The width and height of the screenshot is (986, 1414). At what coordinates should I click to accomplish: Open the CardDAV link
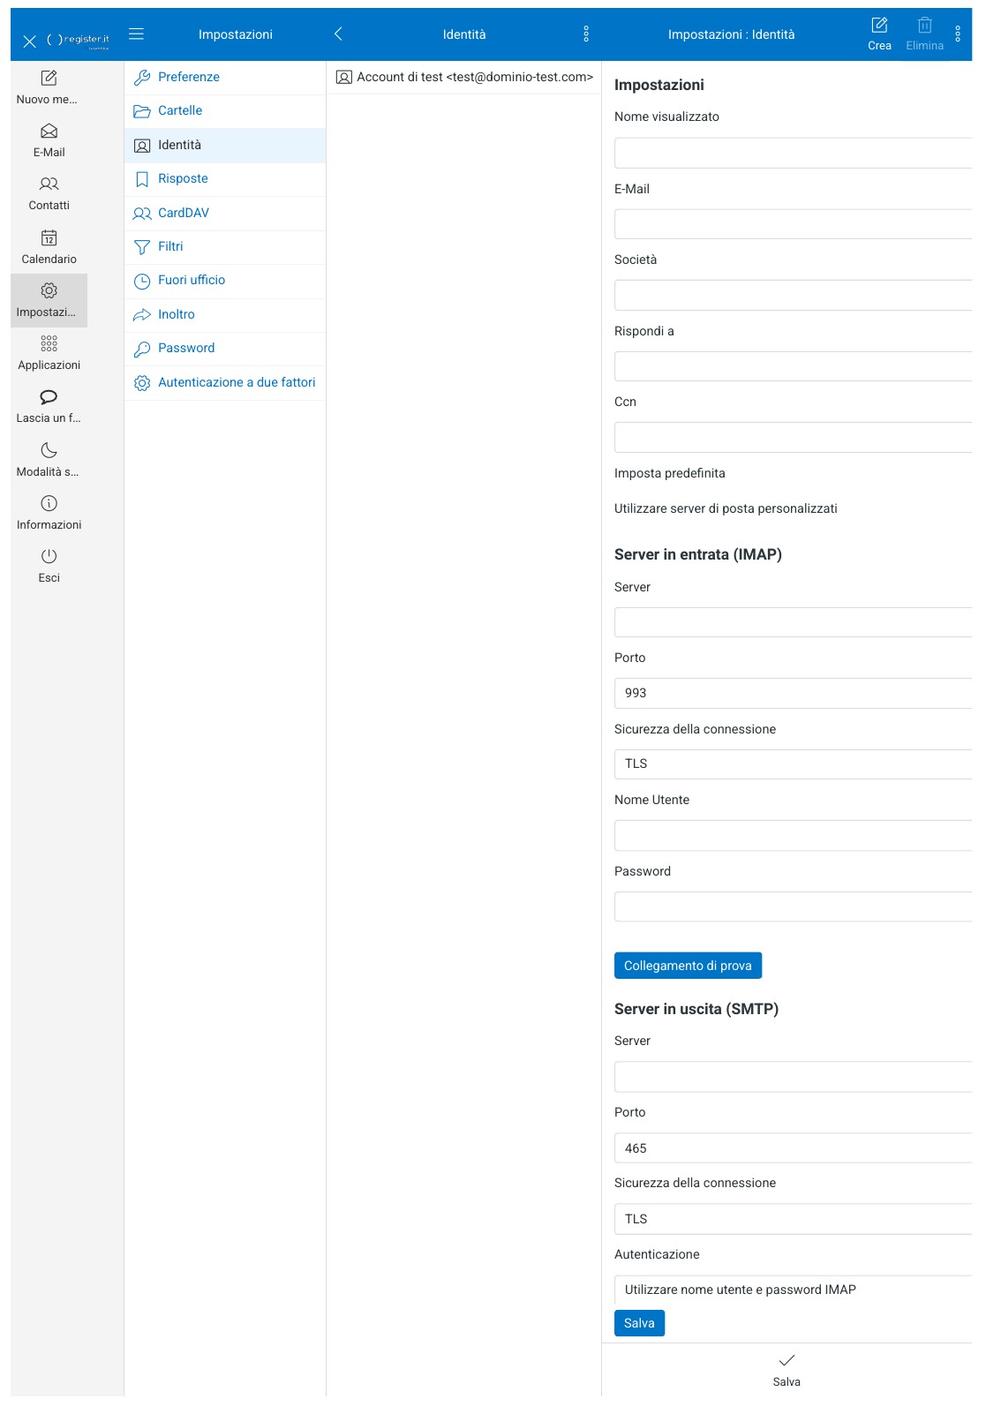tap(225, 214)
